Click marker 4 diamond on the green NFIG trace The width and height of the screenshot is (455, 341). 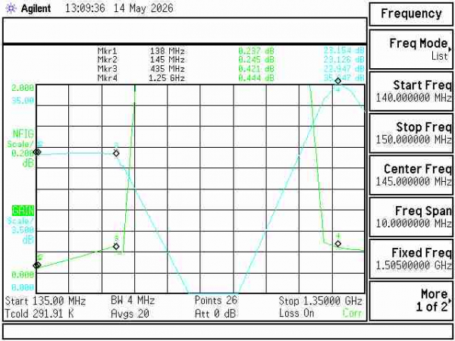tap(337, 243)
